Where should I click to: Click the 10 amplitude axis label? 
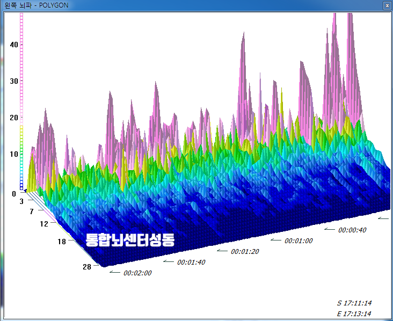[14, 154]
